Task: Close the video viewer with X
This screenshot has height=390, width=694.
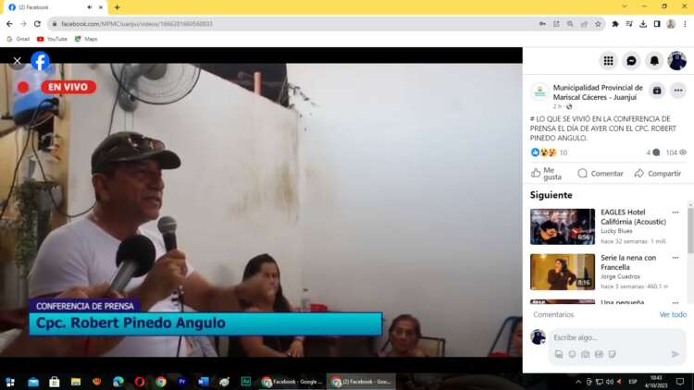Action: pos(17,61)
